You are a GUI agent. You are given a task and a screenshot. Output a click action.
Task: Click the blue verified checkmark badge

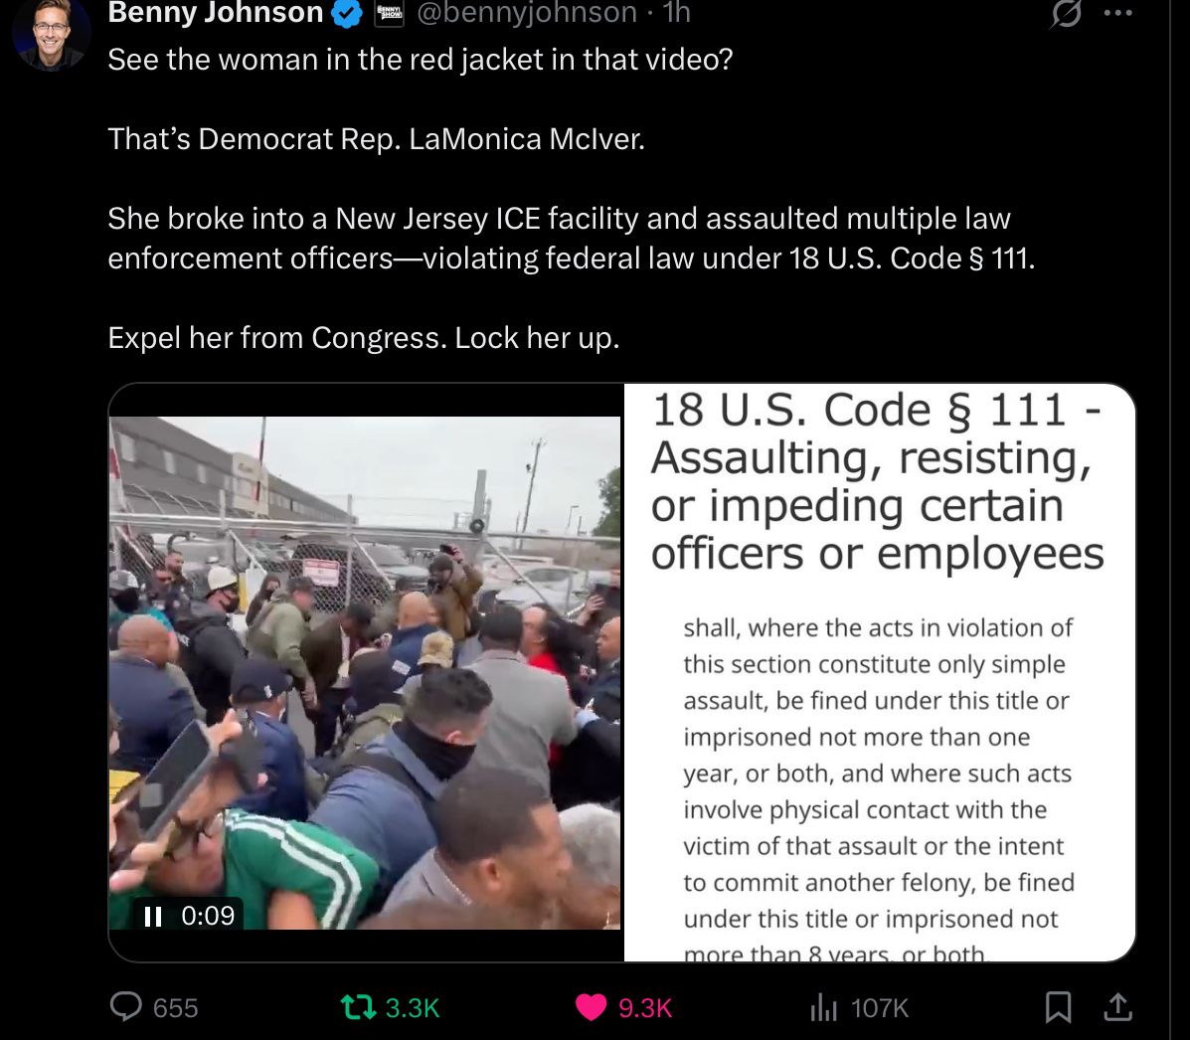click(x=347, y=13)
